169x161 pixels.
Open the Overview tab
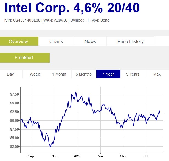pos(18,41)
